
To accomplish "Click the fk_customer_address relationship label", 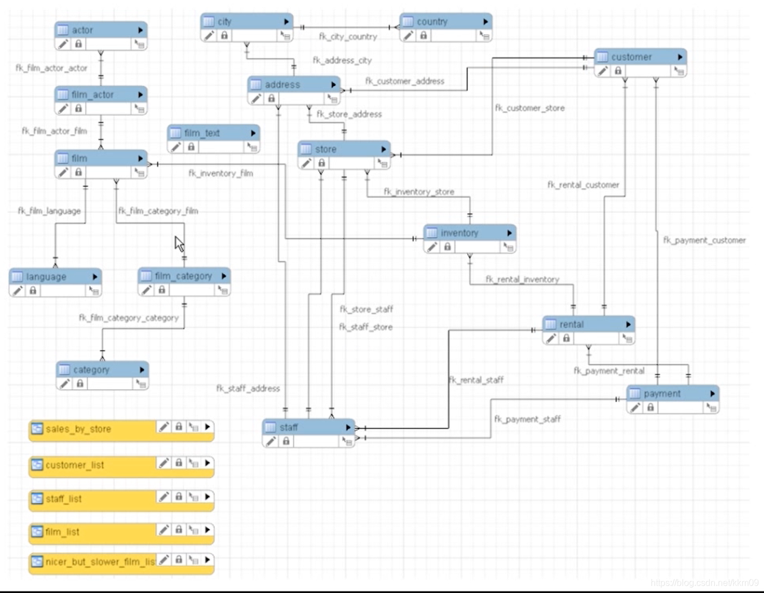I will pyautogui.click(x=405, y=81).
